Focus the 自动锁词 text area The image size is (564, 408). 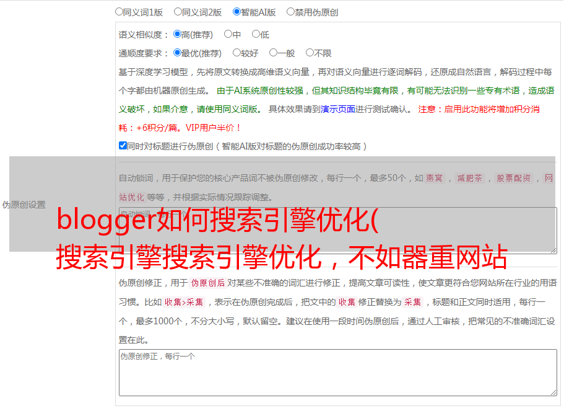tap(338, 231)
